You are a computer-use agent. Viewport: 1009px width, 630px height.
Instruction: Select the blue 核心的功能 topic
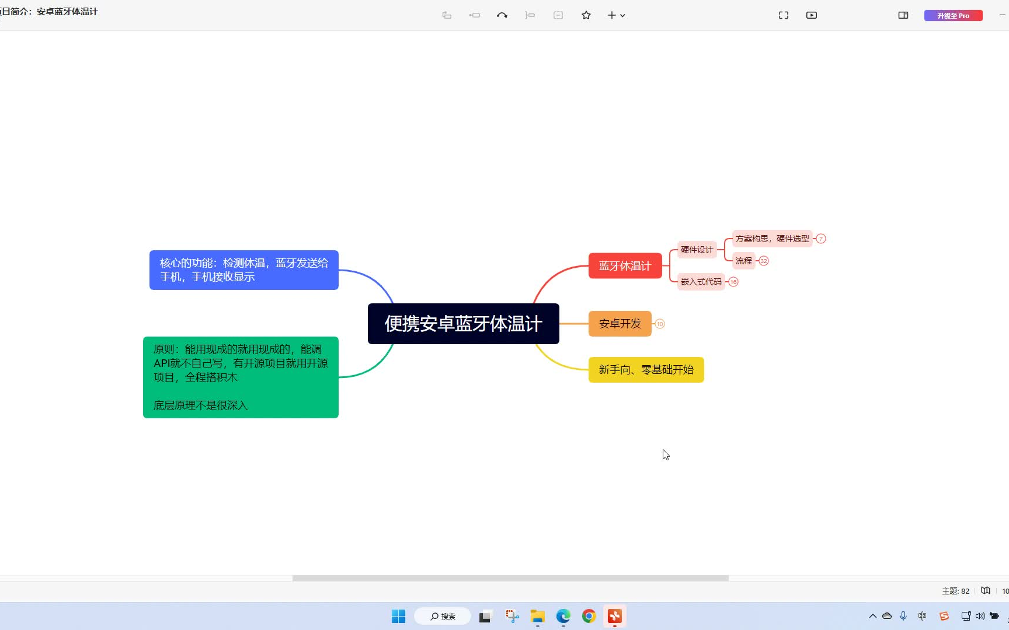coord(244,270)
